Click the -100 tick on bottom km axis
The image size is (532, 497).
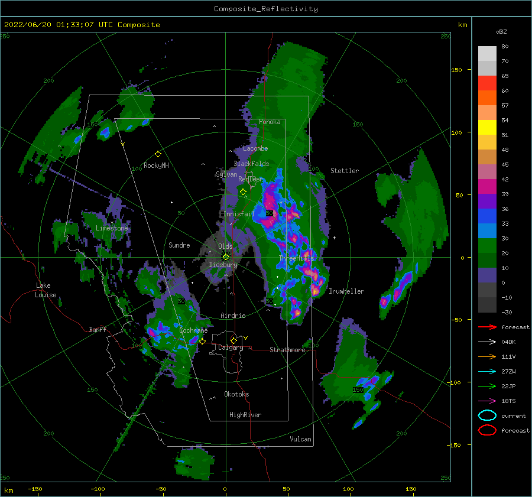coord(98,489)
